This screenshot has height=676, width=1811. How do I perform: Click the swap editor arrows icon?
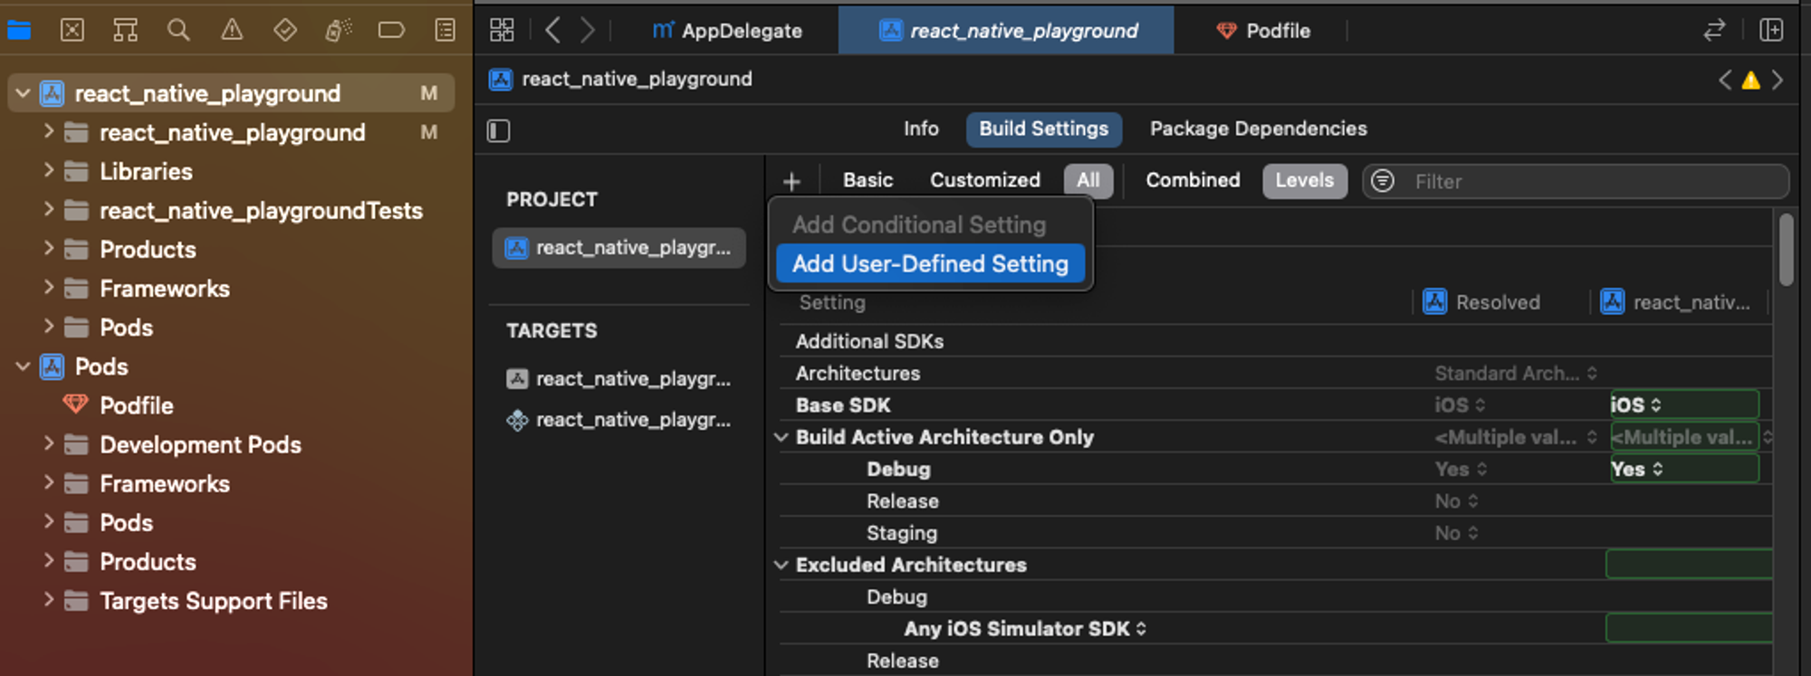tap(1714, 31)
